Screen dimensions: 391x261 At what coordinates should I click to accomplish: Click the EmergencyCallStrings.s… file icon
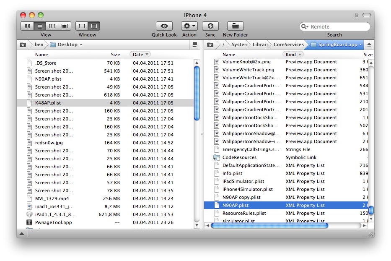tap(217, 149)
